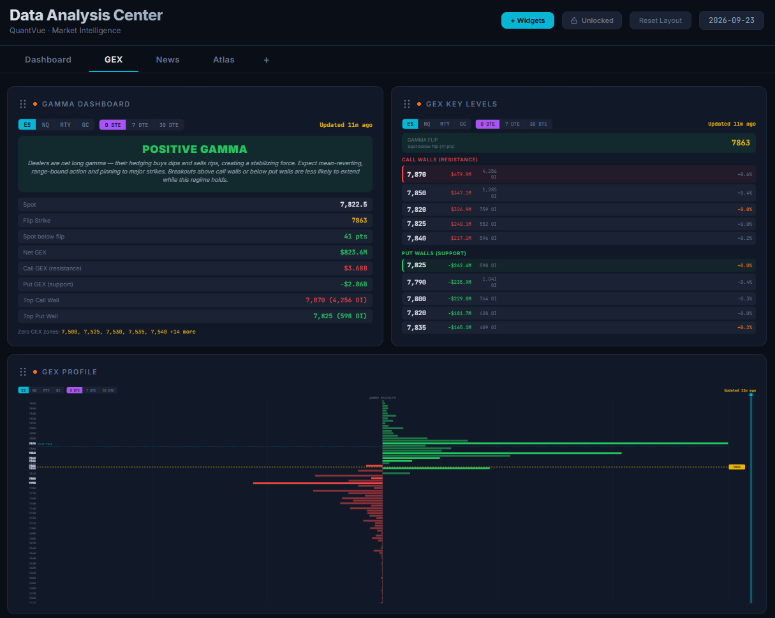Screen dimensions: 775x618
Task: Select the 7,850 call wall row
Action: pos(579,193)
